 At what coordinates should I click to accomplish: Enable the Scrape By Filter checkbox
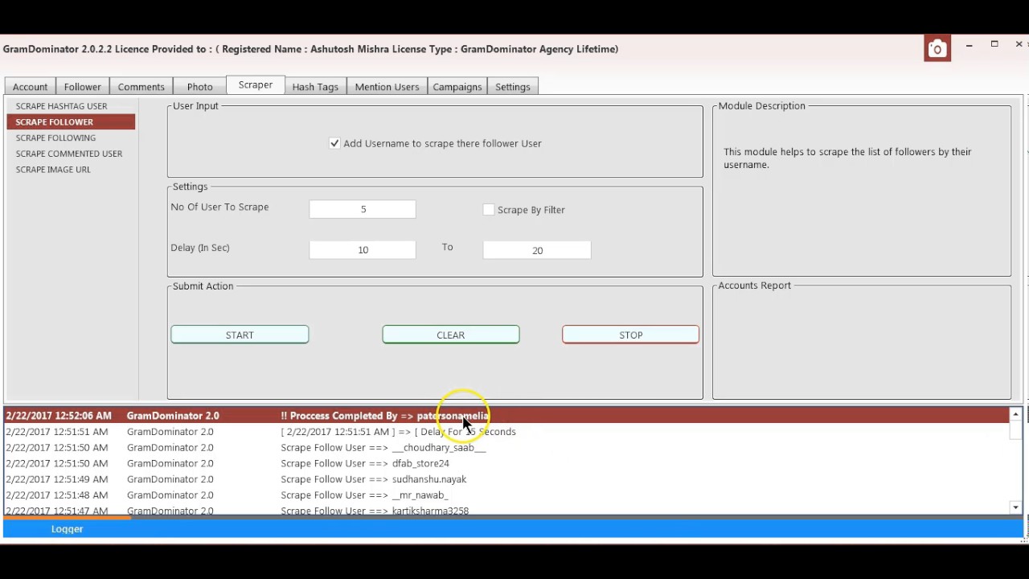(488, 210)
